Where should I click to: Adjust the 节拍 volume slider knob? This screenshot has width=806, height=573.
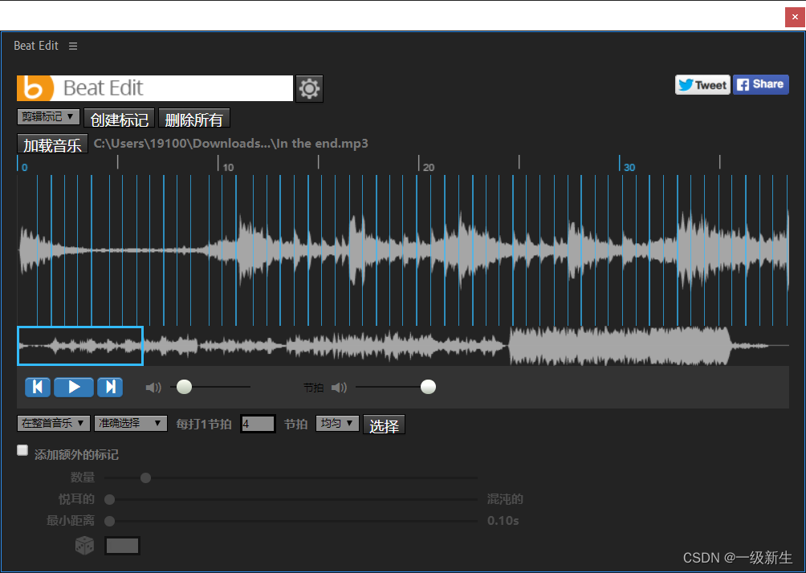pyautogui.click(x=428, y=387)
